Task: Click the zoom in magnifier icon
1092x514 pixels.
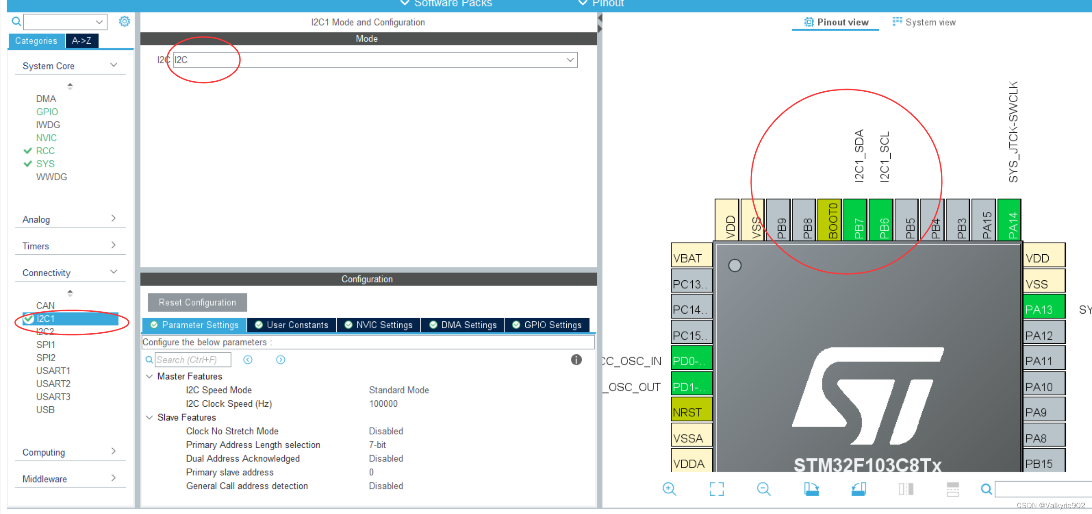Action: [x=669, y=489]
